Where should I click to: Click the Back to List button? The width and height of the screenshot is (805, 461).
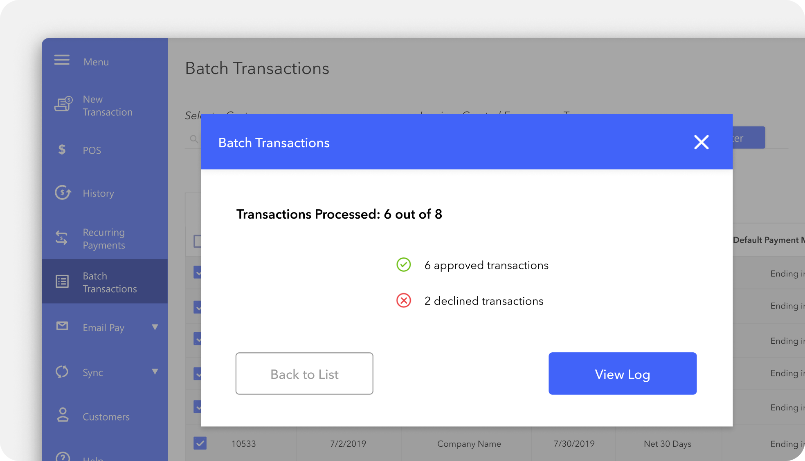click(304, 374)
